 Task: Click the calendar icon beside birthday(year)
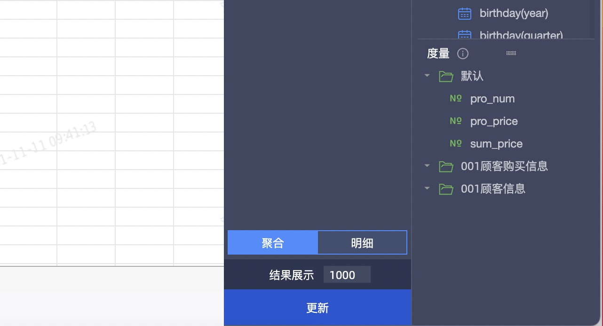click(464, 14)
